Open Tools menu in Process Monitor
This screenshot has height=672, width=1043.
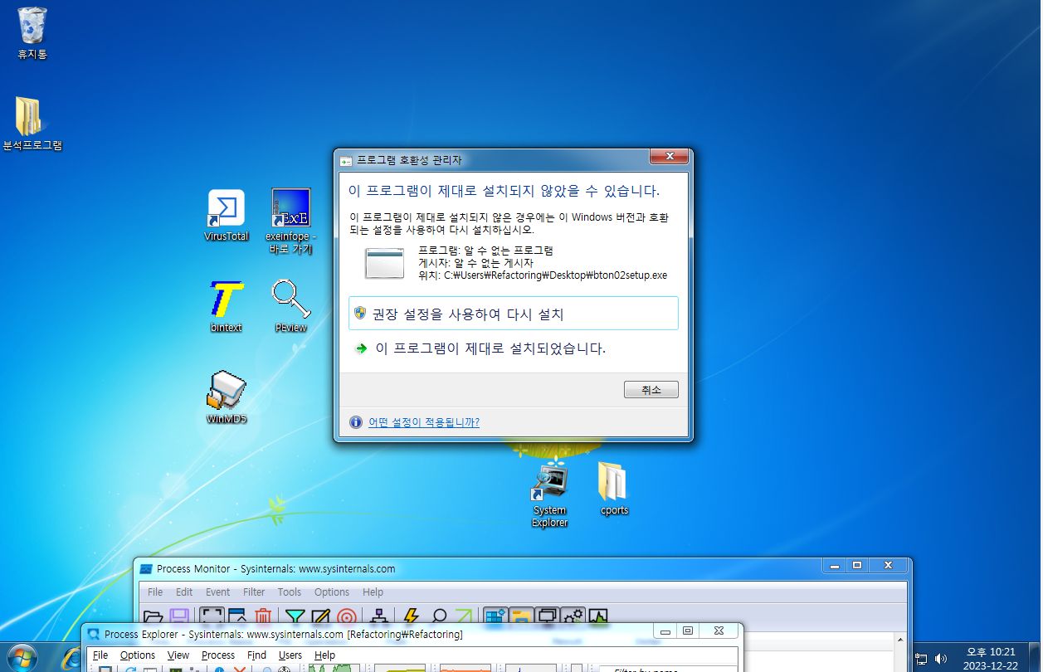(290, 592)
